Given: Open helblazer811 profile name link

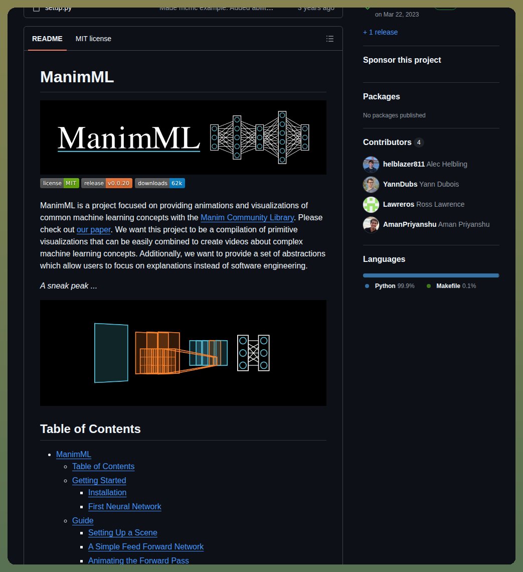Looking at the screenshot, I should click(404, 164).
